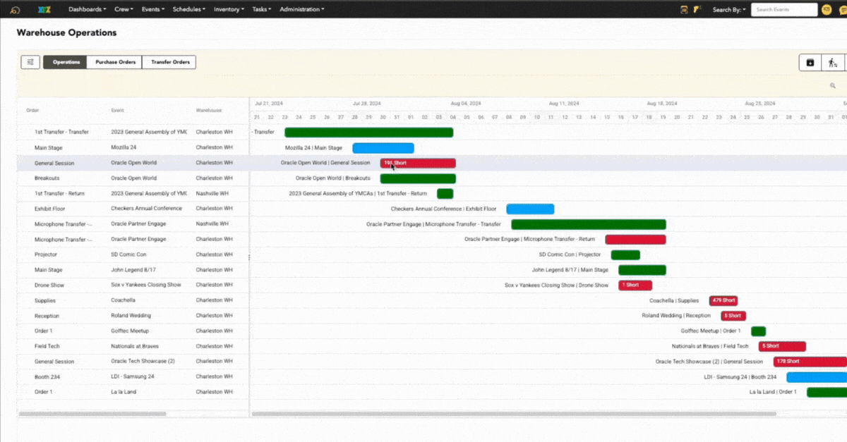
Task: Open the filter settings sliders icon
Action: coord(30,62)
